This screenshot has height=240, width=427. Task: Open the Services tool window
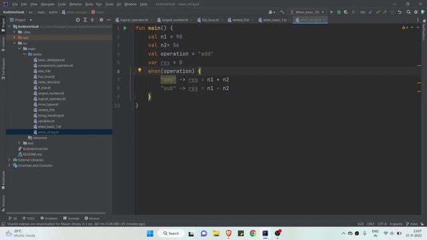click(x=92, y=218)
